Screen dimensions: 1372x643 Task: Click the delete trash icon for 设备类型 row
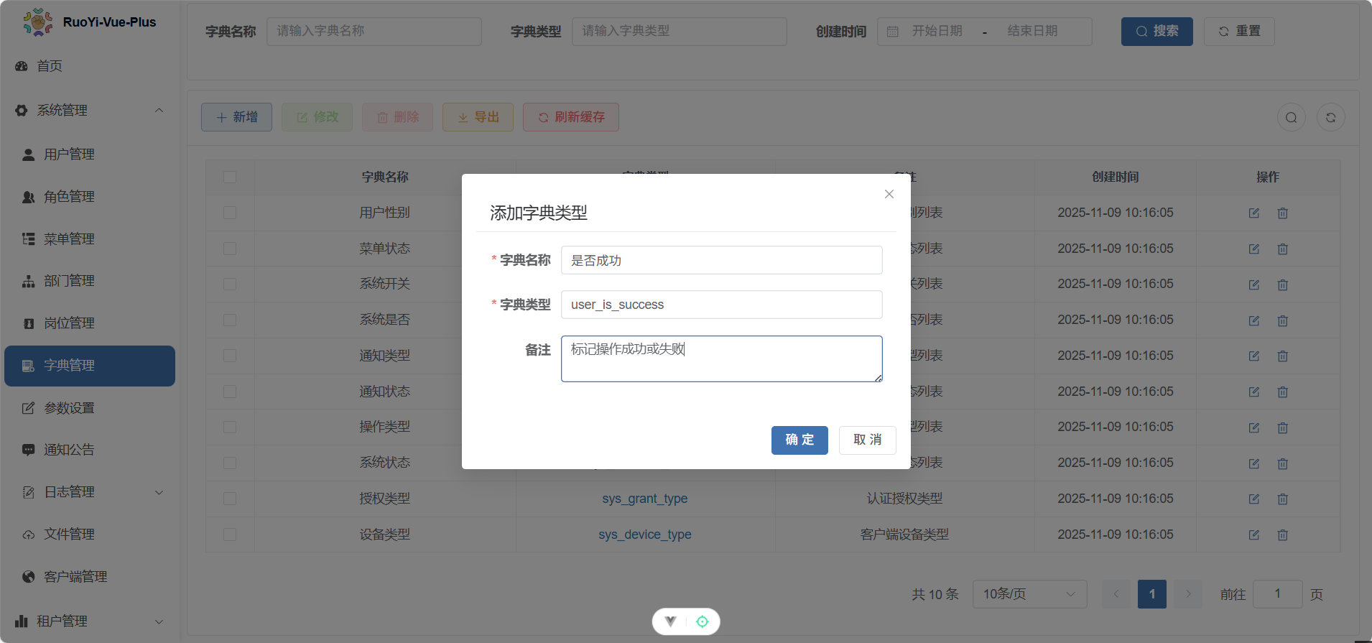(1282, 535)
